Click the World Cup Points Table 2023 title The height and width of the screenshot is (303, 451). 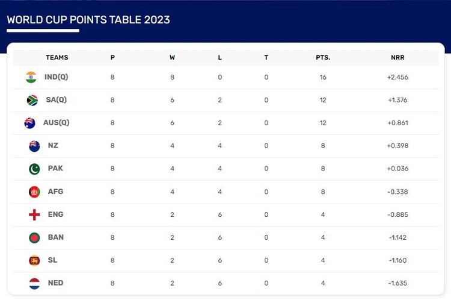88,20
